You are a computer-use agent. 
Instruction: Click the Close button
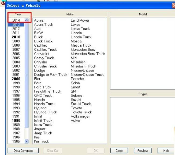point(119,151)
